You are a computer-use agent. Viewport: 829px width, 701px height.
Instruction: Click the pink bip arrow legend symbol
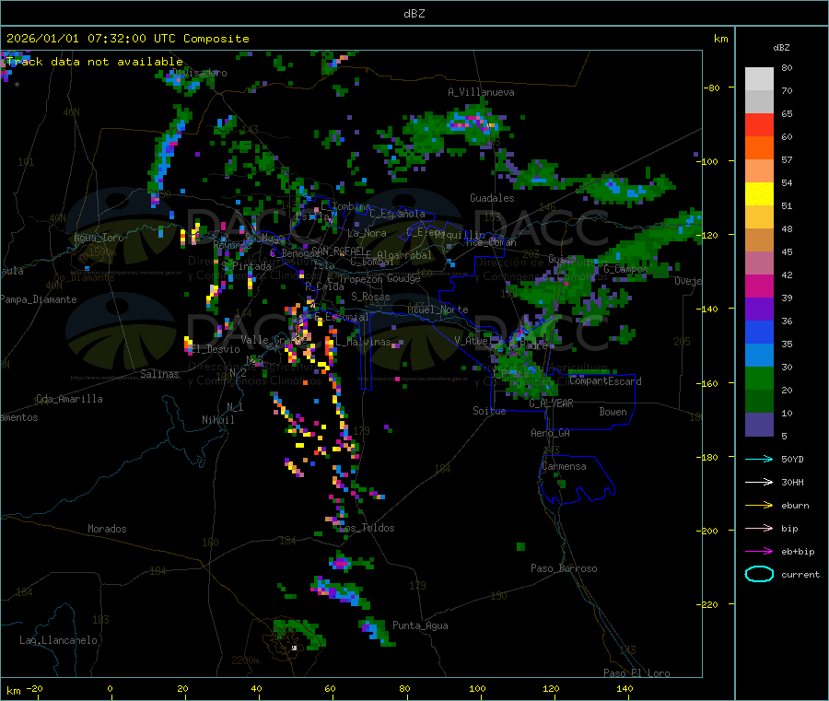pos(759,528)
